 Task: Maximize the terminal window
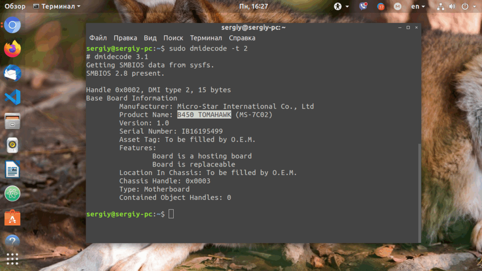[x=408, y=28]
